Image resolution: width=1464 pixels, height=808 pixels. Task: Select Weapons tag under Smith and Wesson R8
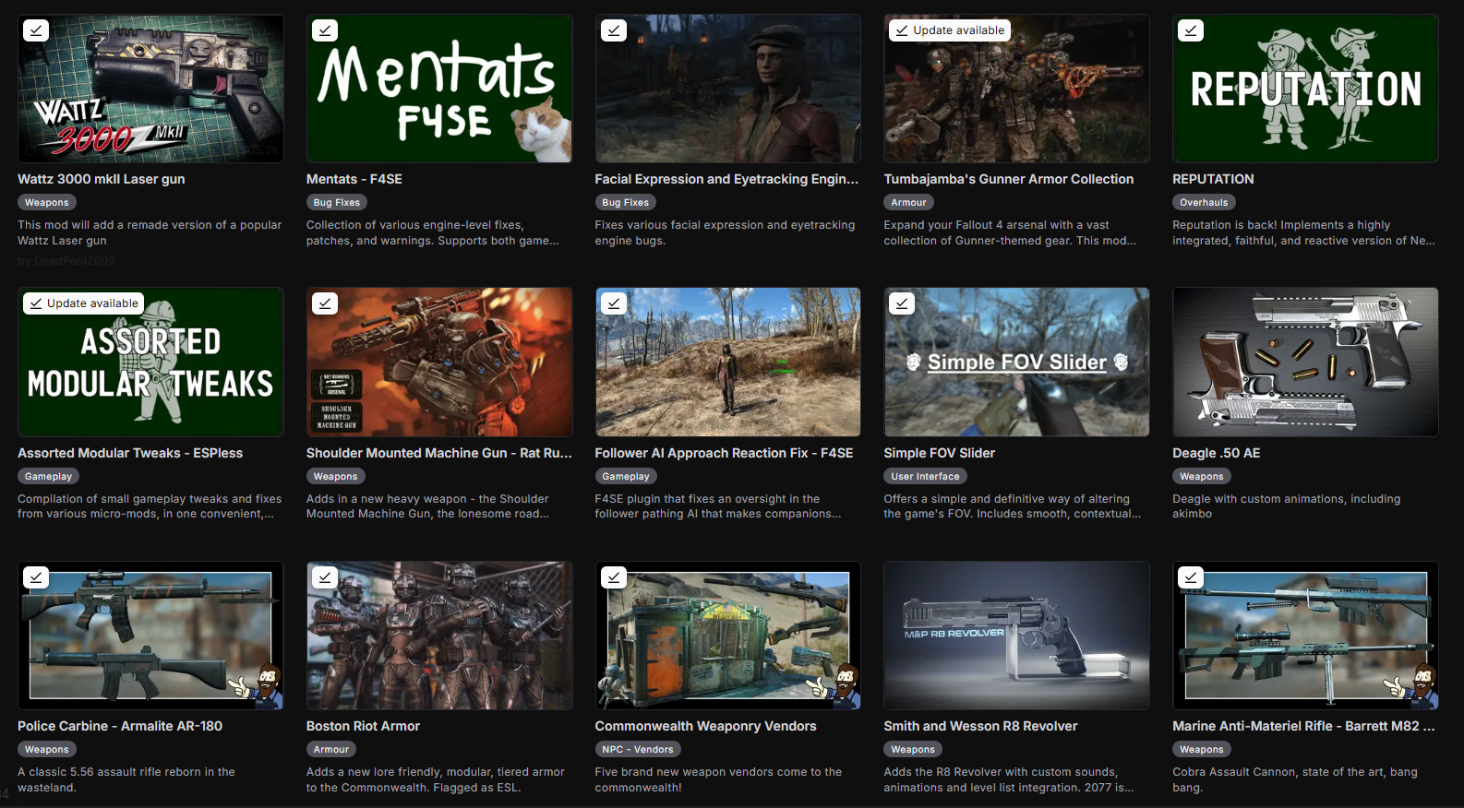tap(914, 750)
